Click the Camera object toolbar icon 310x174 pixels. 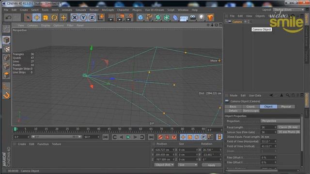coord(193,17)
